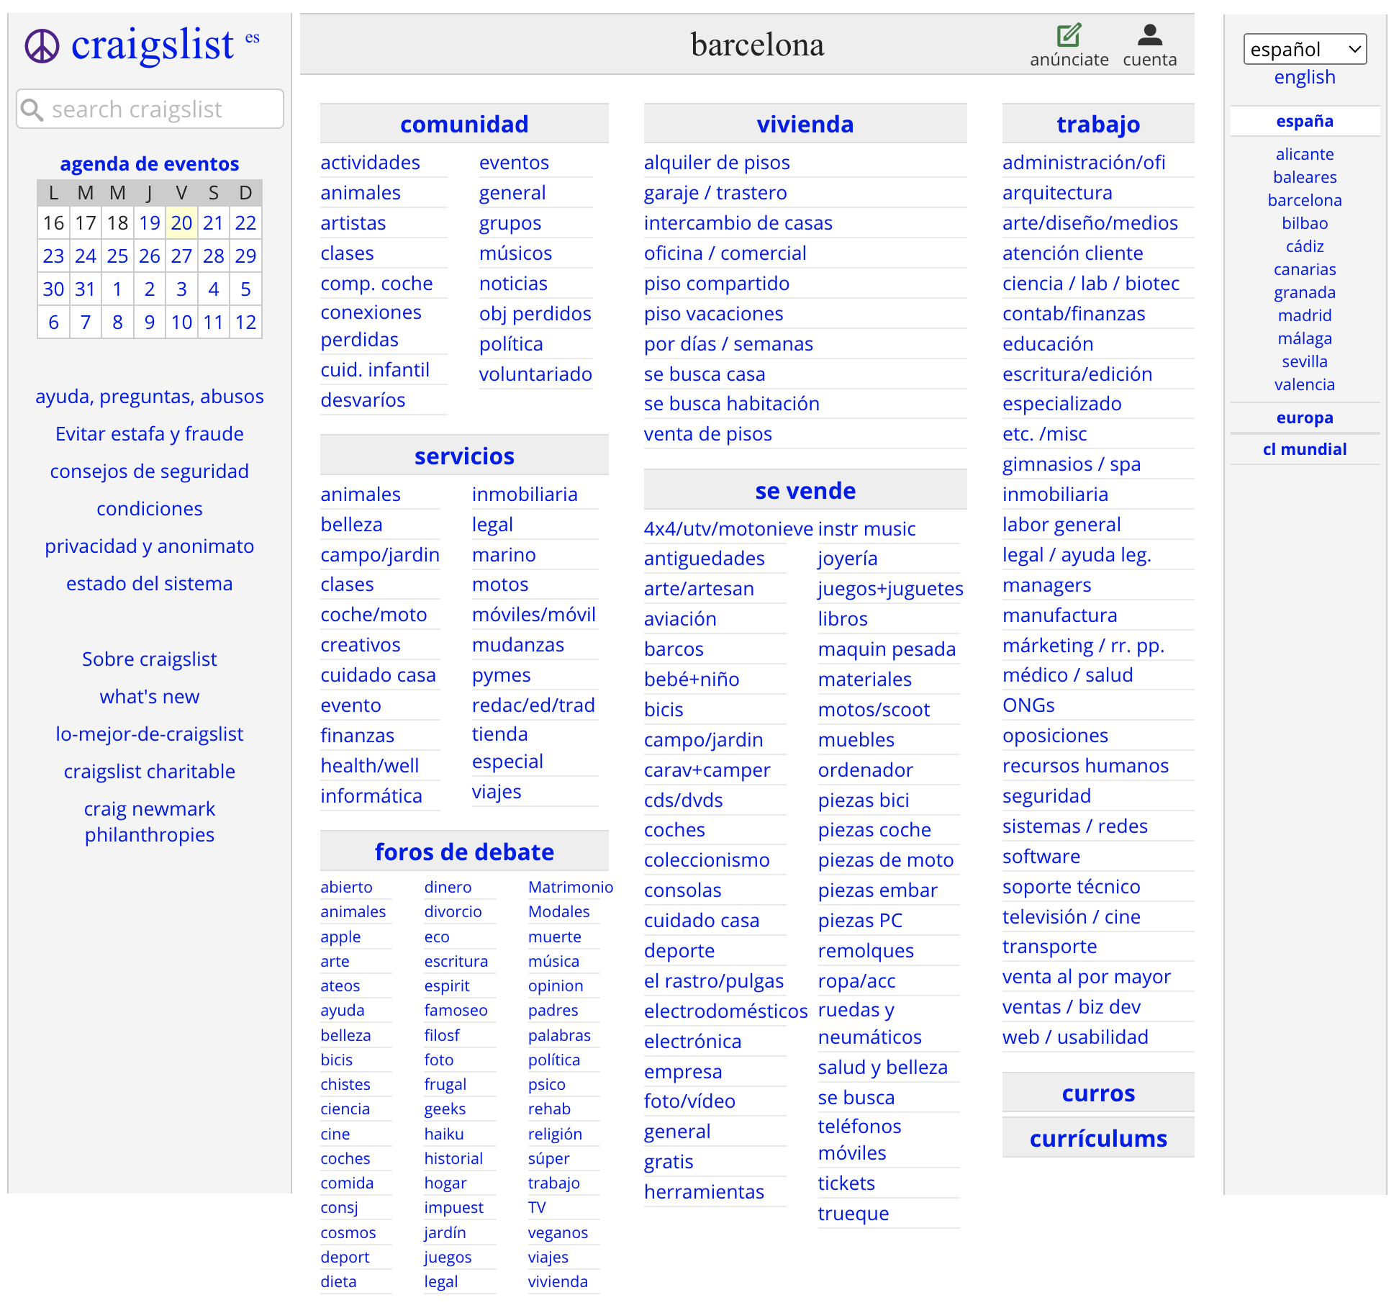Open desvaríos community link
Image resolution: width=1399 pixels, height=1313 pixels.
(x=363, y=400)
